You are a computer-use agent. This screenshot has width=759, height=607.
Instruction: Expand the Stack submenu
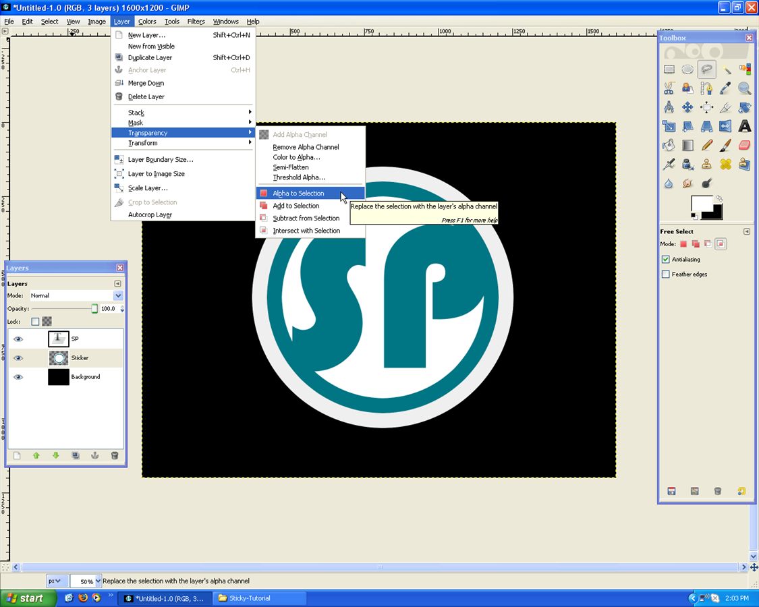click(x=183, y=113)
